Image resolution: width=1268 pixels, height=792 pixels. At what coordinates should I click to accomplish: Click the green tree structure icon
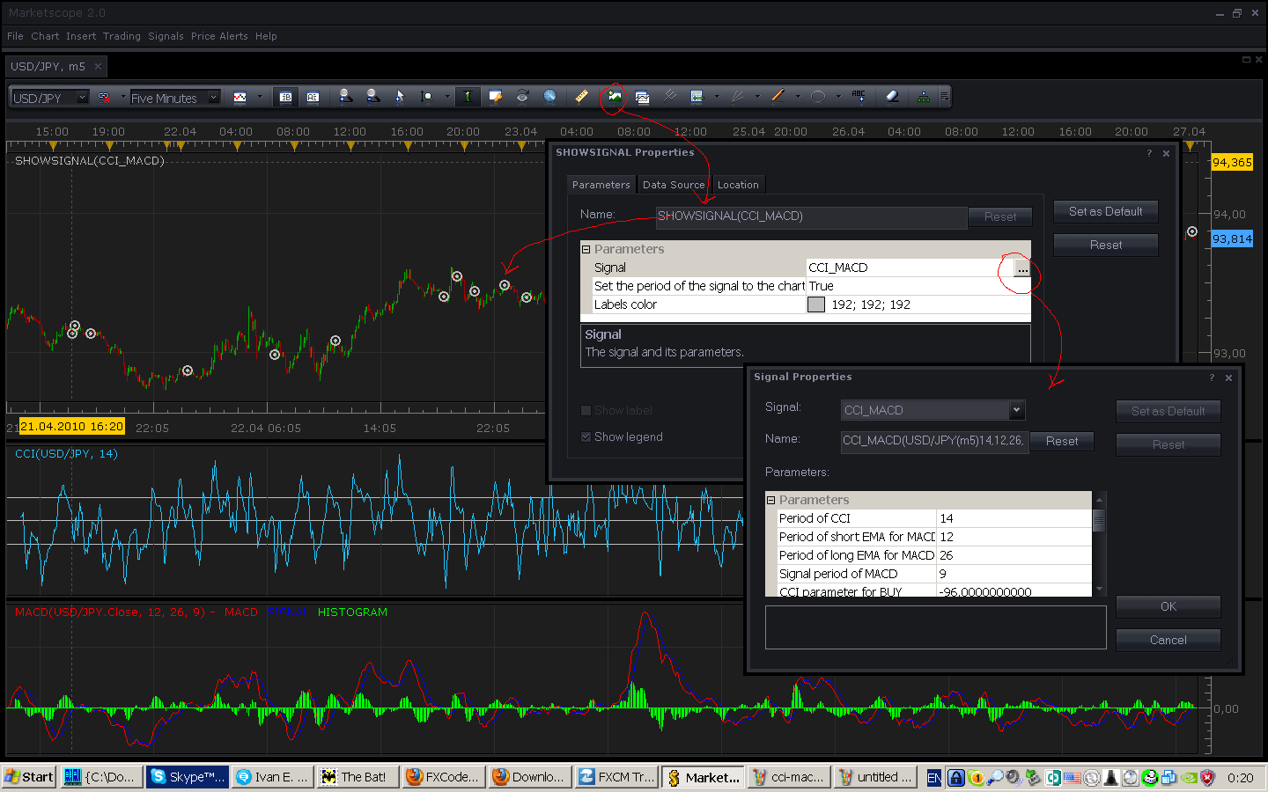point(923,97)
